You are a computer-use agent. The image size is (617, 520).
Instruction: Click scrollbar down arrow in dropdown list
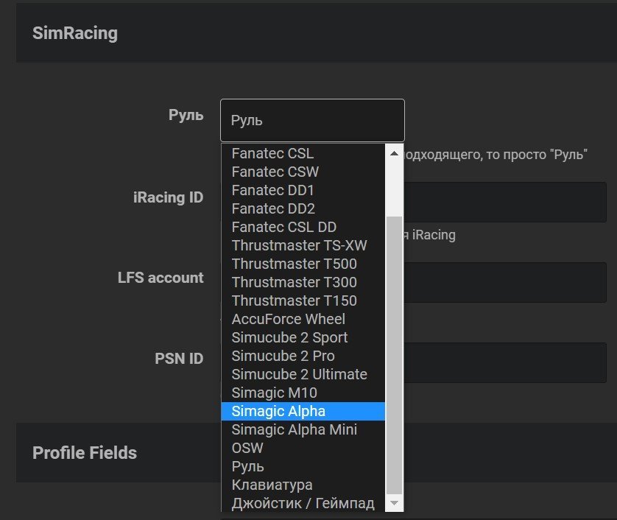[394, 503]
